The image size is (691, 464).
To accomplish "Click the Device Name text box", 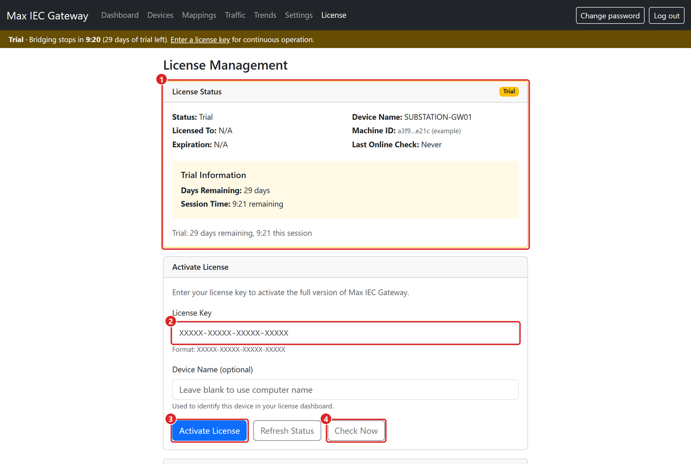I will (345, 390).
